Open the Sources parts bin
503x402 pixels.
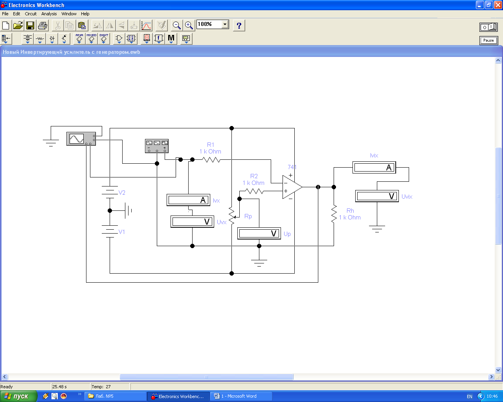(x=28, y=38)
